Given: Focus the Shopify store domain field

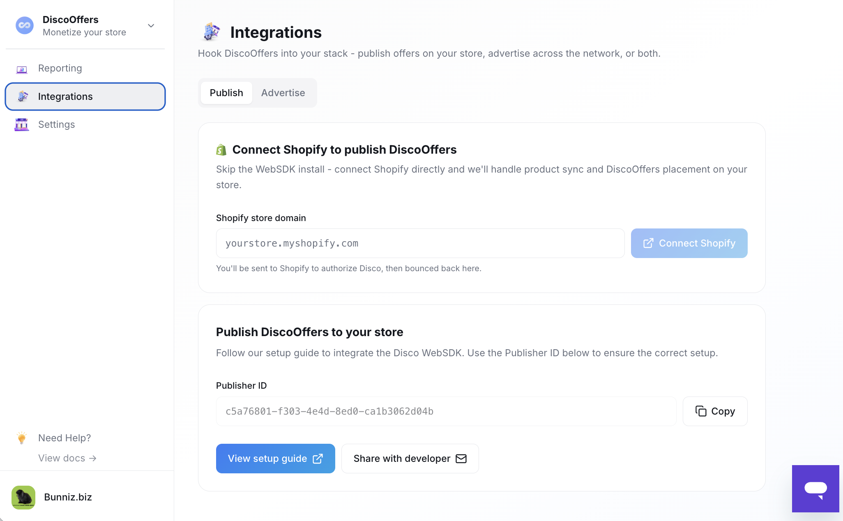Looking at the screenshot, I should coord(420,243).
